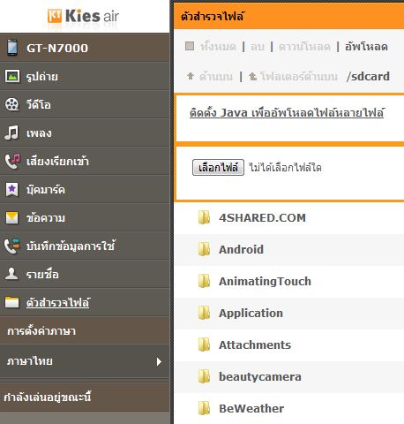Viewport: 404px width, 424px height.
Task: Open the รูปถ่าย photos icon
Action: [x=12, y=76]
